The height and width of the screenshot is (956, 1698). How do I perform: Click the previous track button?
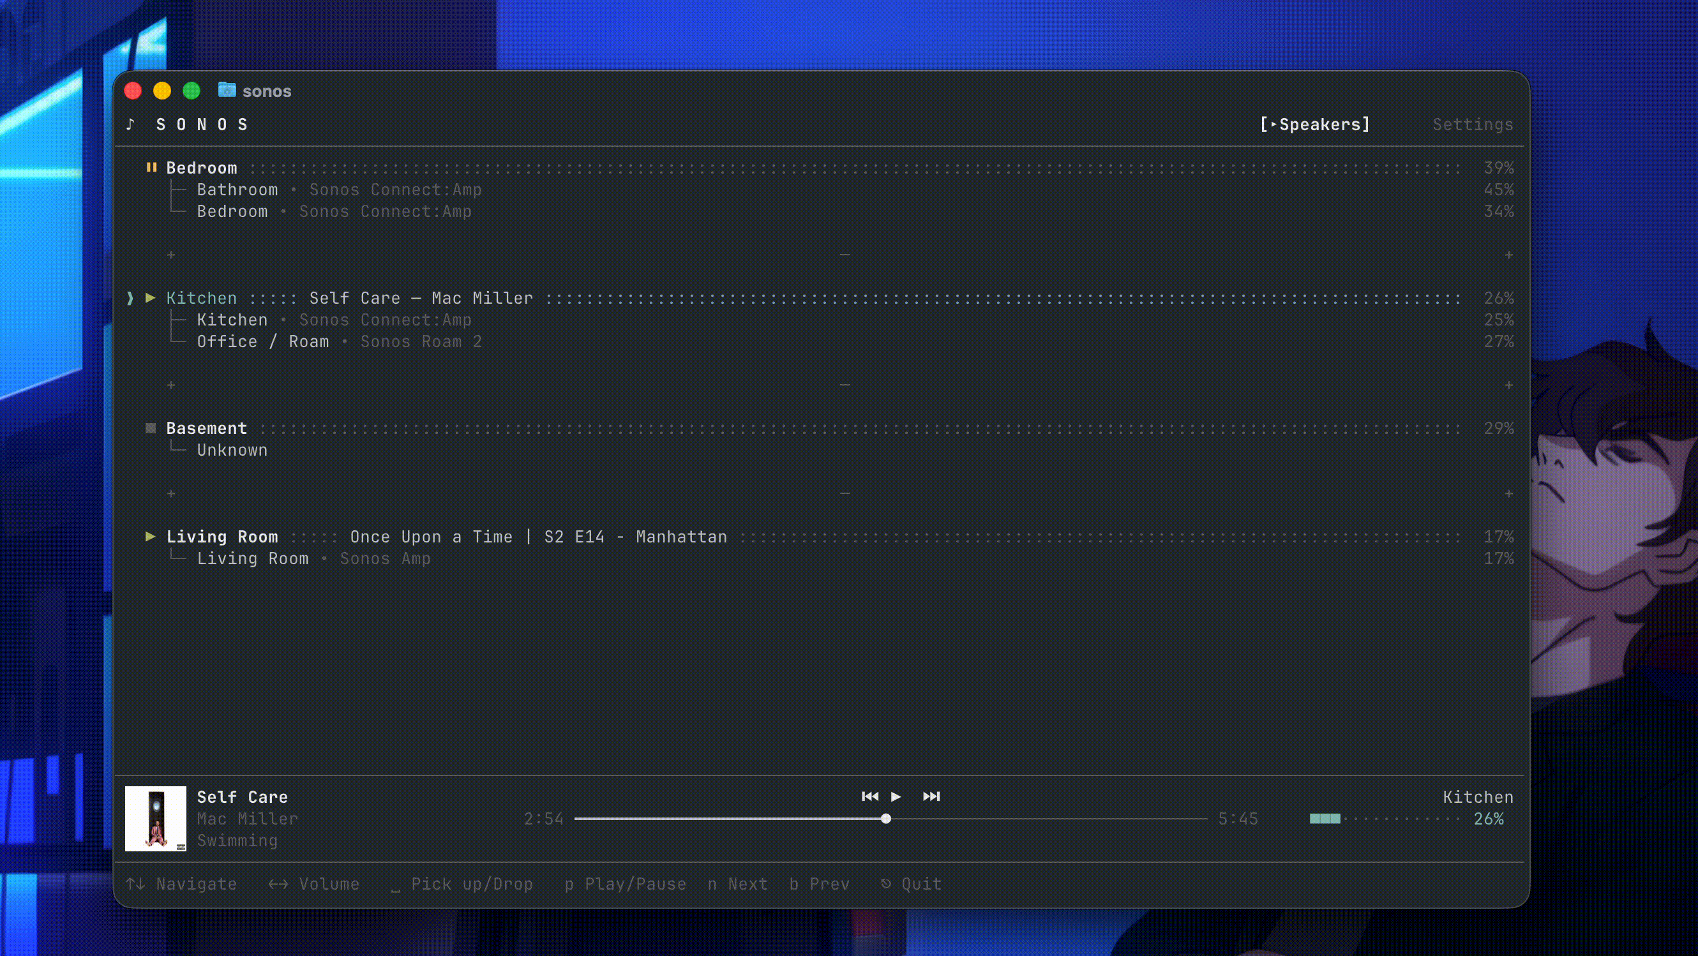869,796
